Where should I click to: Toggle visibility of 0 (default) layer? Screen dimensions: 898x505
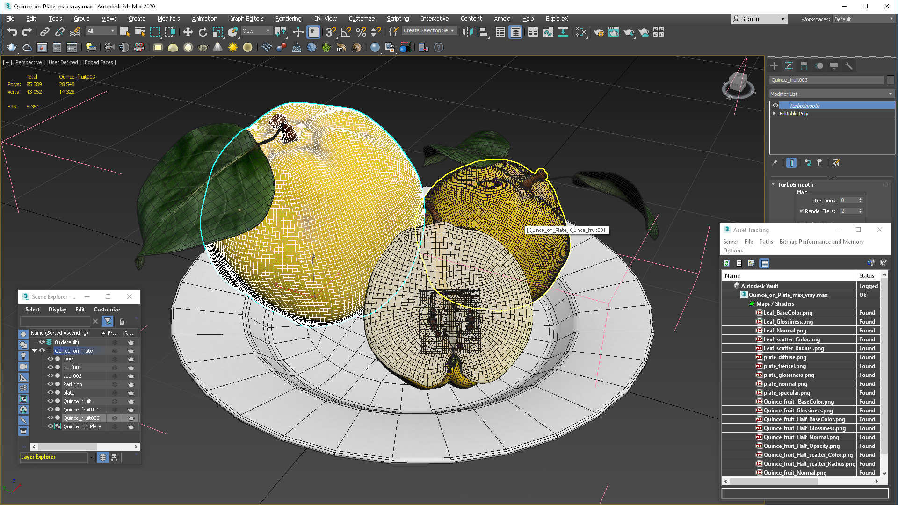[42, 342]
